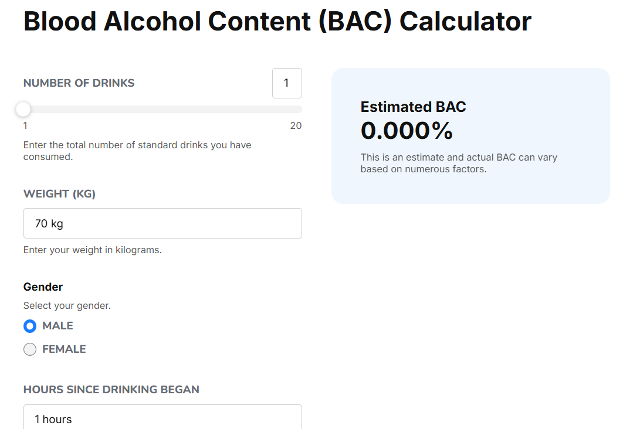Image resolution: width=623 pixels, height=429 pixels.
Task: Click the BAC estimate disclaimer text
Action: tap(459, 164)
